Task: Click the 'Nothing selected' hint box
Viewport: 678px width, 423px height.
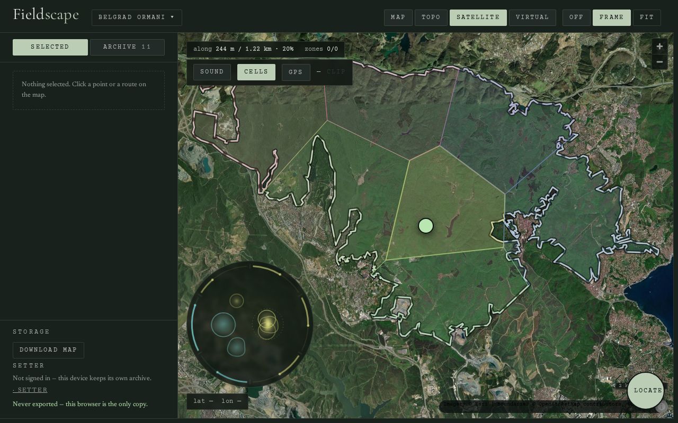Action: point(88,90)
